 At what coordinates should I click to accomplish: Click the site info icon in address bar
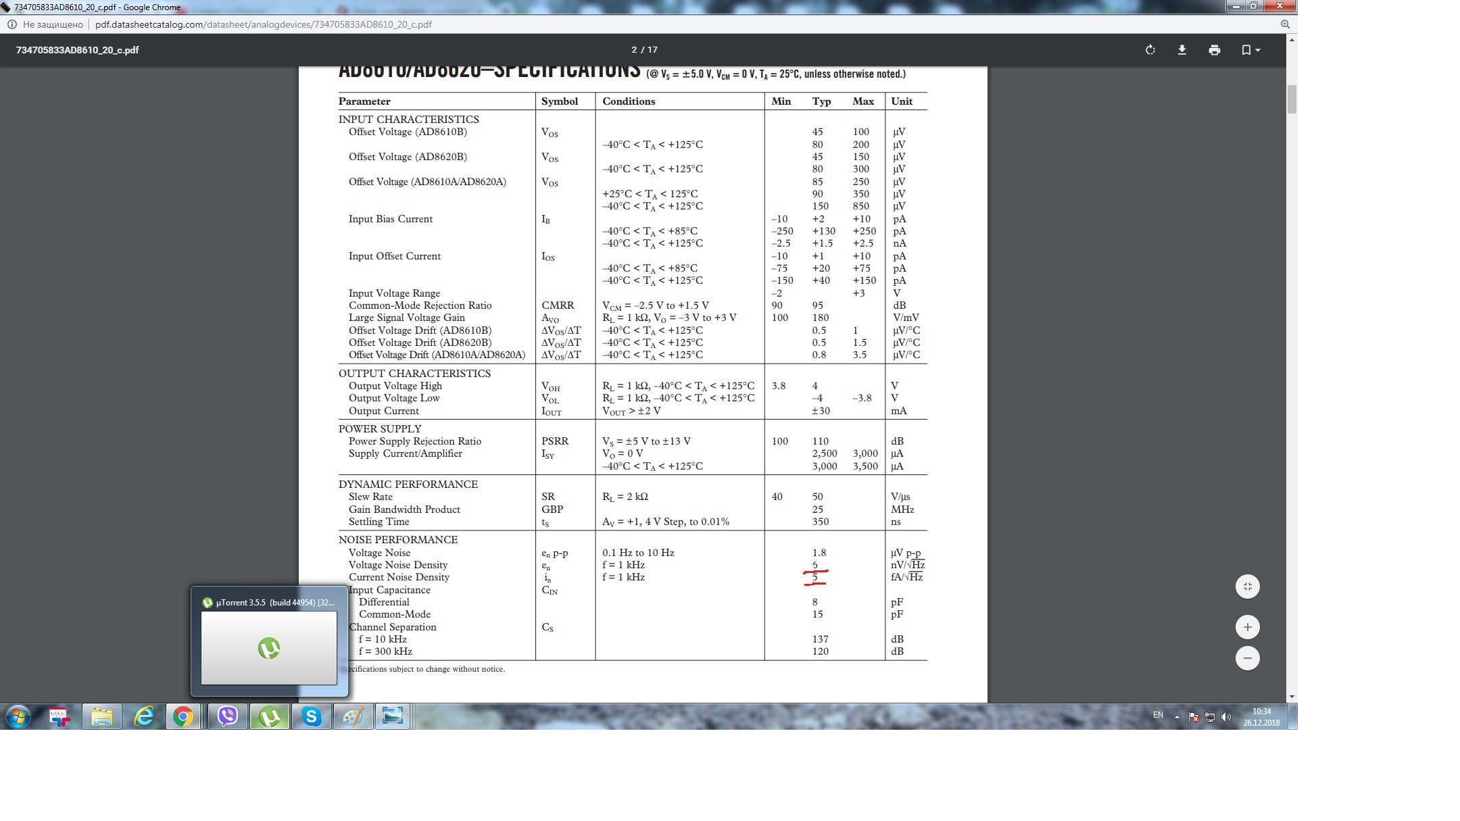tap(11, 24)
